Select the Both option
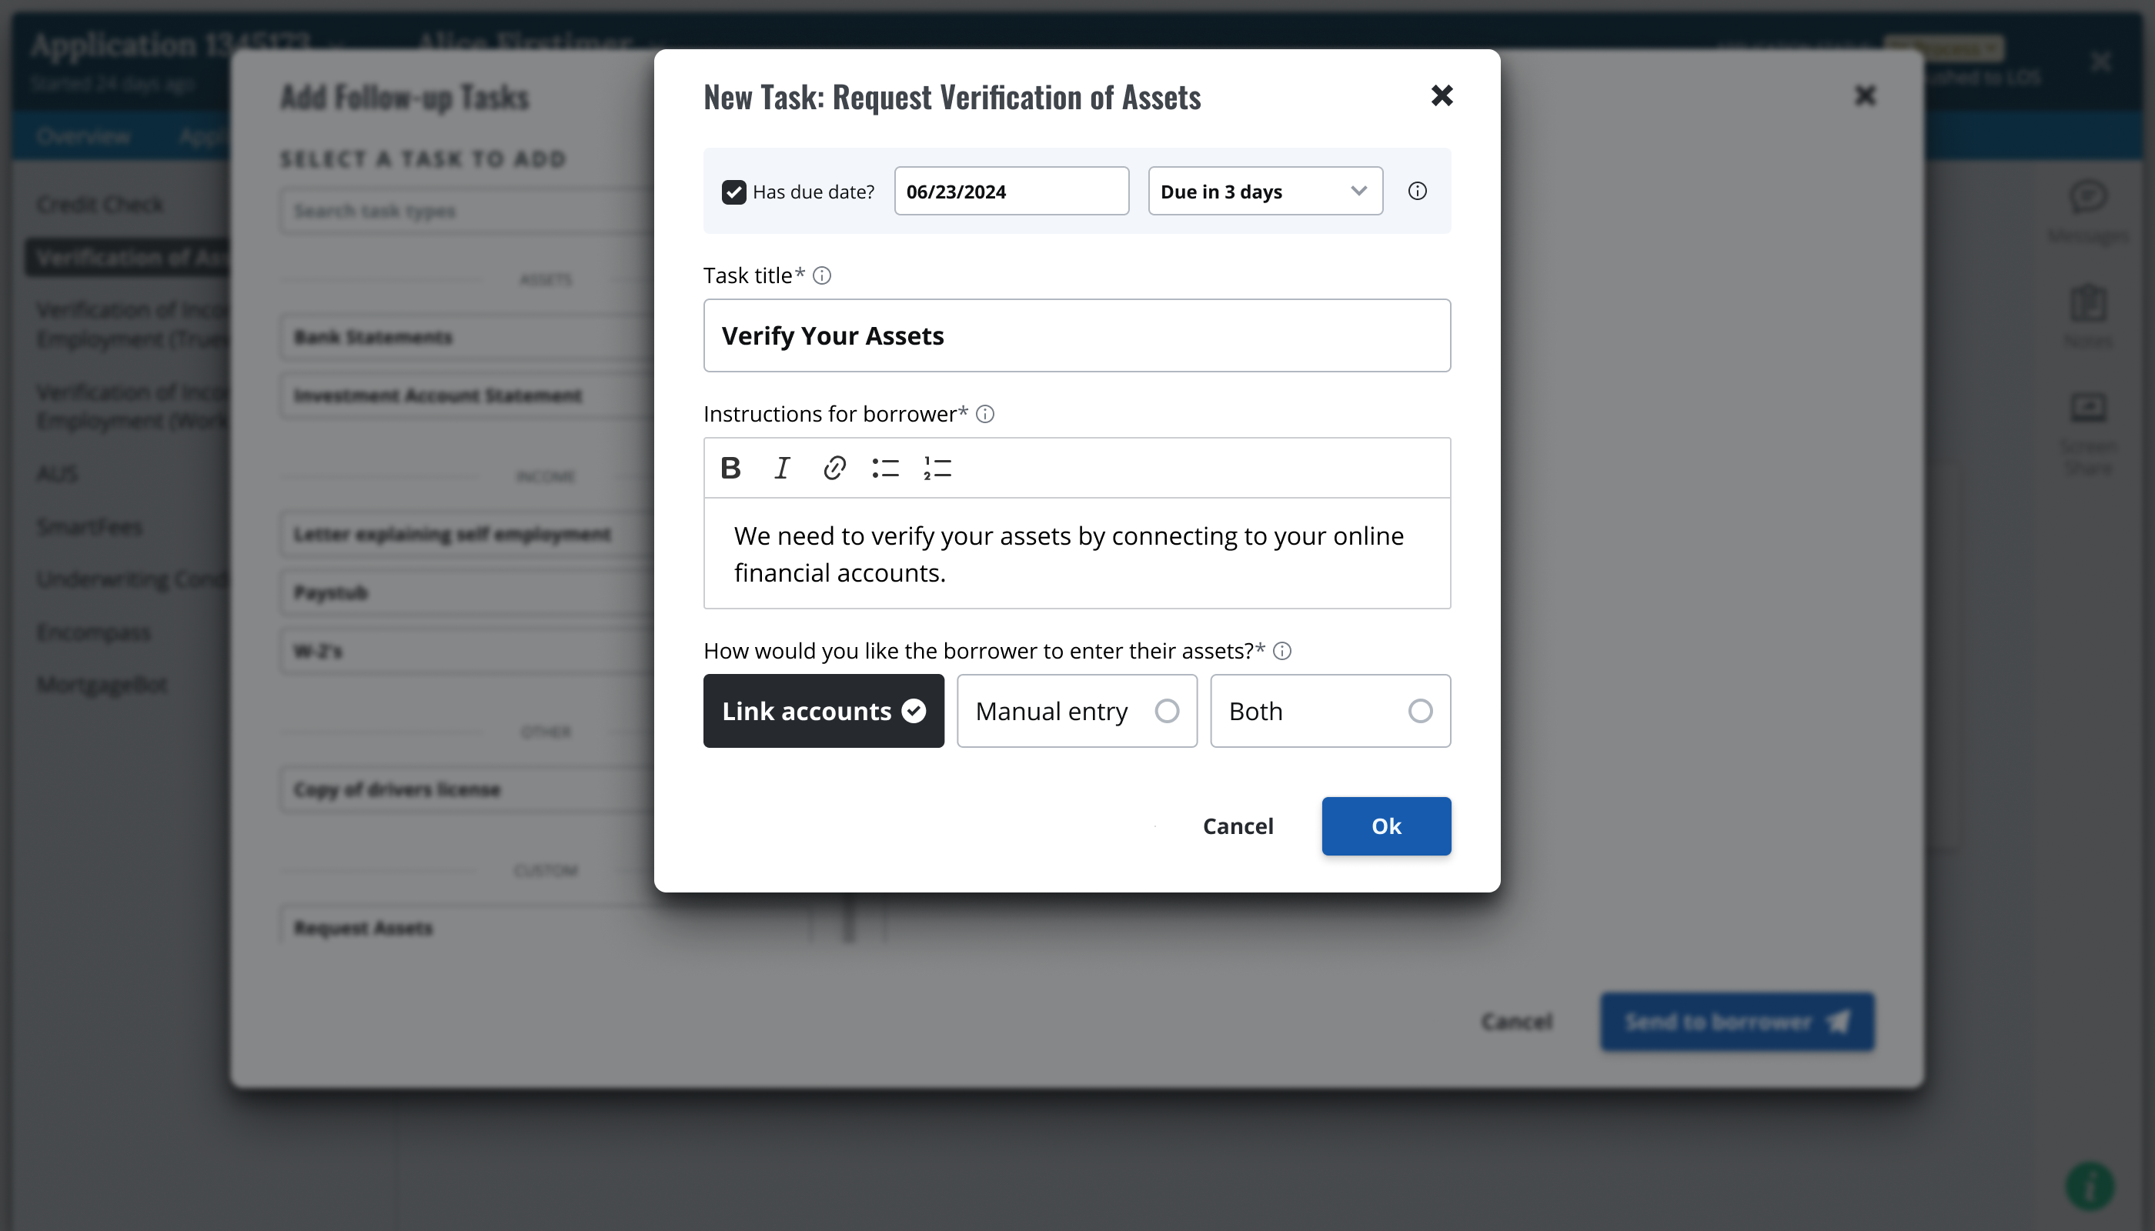 (x=1329, y=711)
